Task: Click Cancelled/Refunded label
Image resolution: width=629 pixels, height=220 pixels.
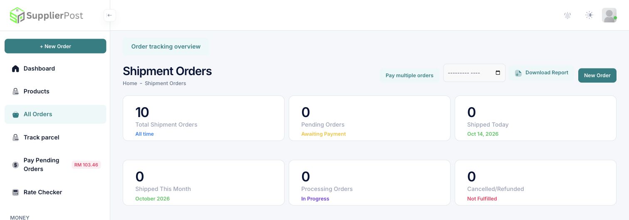Action: point(495,189)
